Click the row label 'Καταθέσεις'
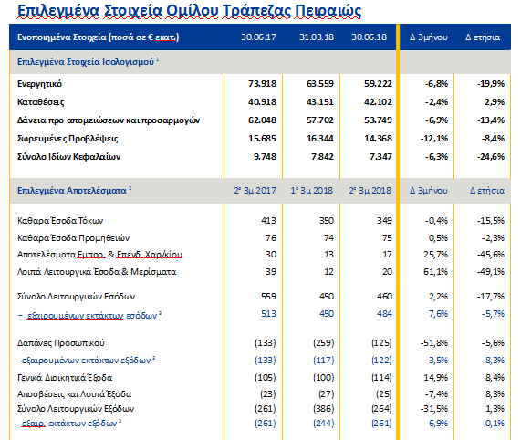The height and width of the screenshot is (440, 521). pyautogui.click(x=40, y=102)
